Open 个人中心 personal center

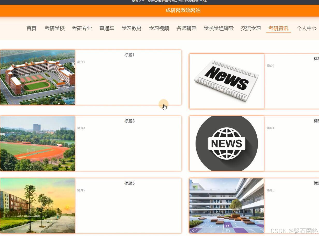click(x=307, y=28)
